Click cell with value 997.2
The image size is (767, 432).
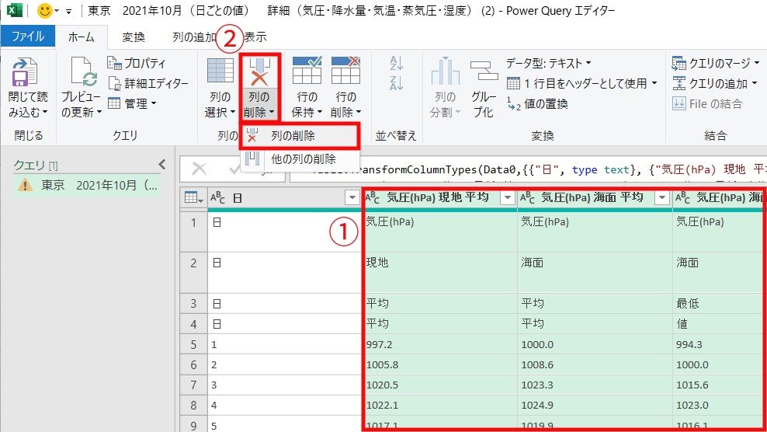pyautogui.click(x=439, y=344)
